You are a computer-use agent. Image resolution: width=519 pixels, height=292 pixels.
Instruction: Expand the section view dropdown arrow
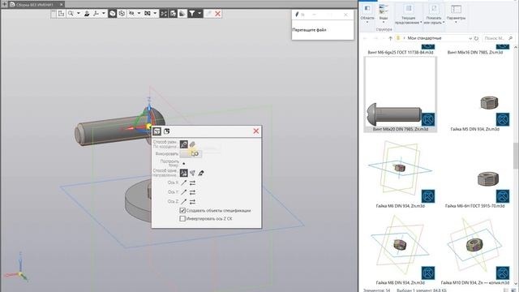click(155, 14)
